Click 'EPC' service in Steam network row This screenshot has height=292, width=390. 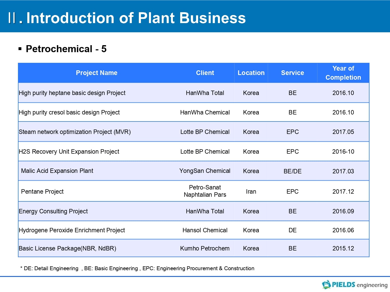(x=292, y=132)
